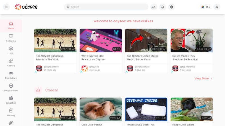This screenshot has height=126, width=225.
Task: Favorite the Cats In Places video heart
Action: pos(209,49)
